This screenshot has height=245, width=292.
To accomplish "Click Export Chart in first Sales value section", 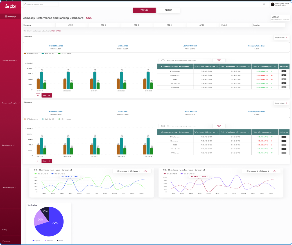I will pyautogui.click(x=281, y=37).
